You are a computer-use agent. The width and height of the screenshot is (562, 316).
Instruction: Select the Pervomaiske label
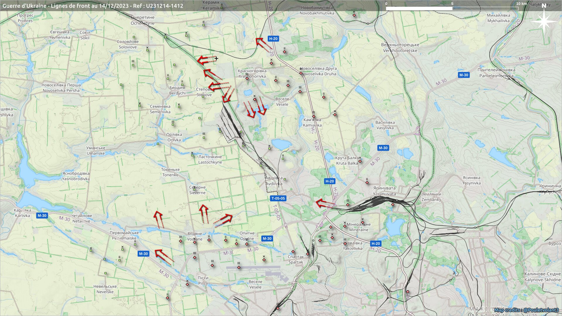pyautogui.click(x=124, y=236)
